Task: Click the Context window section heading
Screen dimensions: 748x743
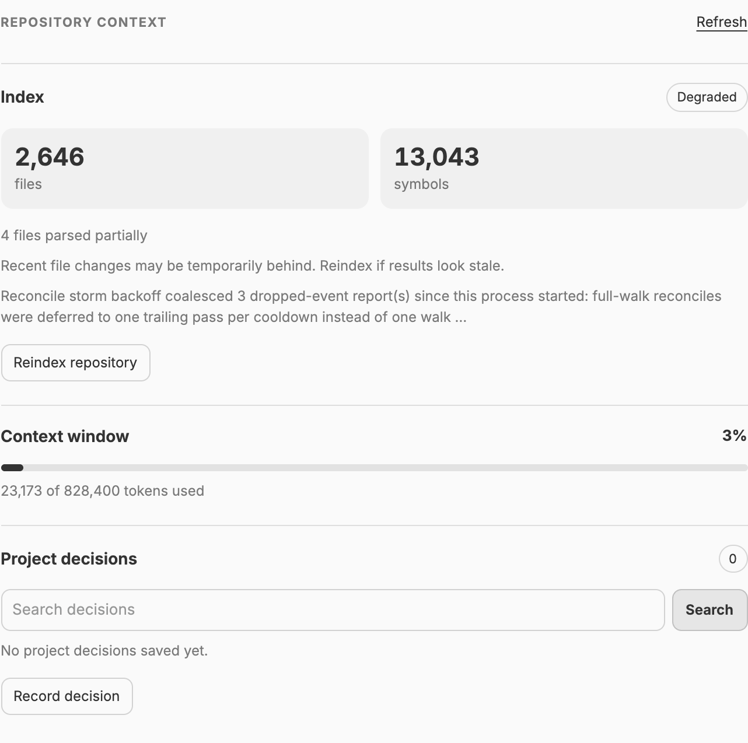Action: click(65, 436)
